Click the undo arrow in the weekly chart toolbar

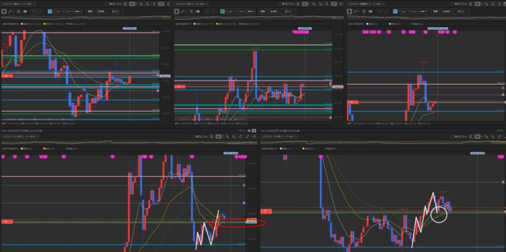[34, 10]
